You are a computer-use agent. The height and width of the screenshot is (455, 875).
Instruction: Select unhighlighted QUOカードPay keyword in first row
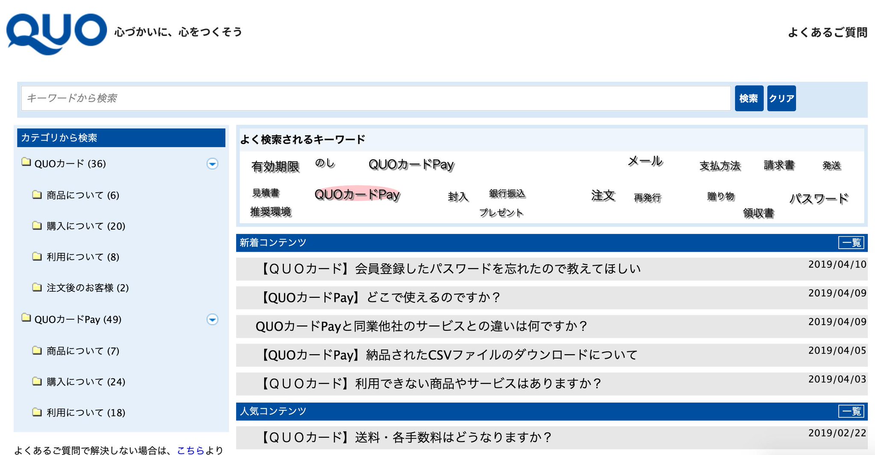(x=411, y=164)
